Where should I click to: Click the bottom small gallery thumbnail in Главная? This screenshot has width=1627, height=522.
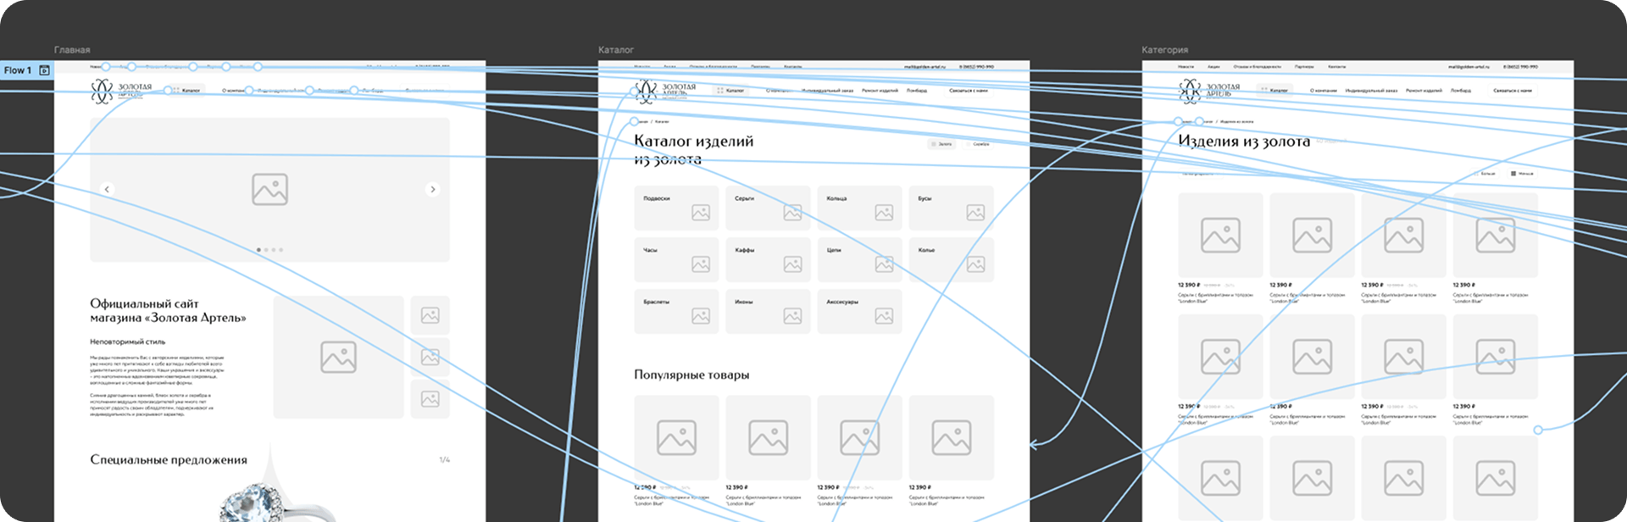430,398
